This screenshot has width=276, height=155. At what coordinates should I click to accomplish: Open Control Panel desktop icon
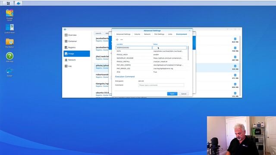[9, 29]
